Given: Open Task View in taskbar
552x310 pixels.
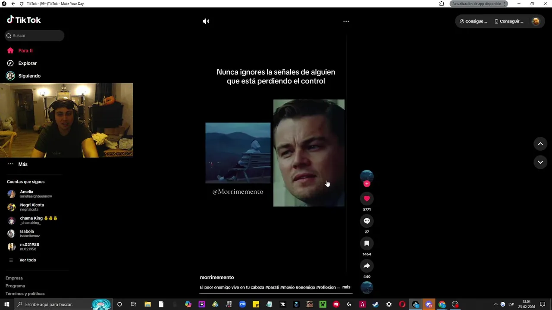Looking at the screenshot, I should 133,304.
